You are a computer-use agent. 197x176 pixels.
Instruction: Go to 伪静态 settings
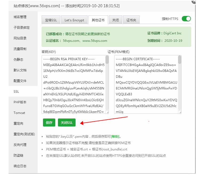click(18, 60)
